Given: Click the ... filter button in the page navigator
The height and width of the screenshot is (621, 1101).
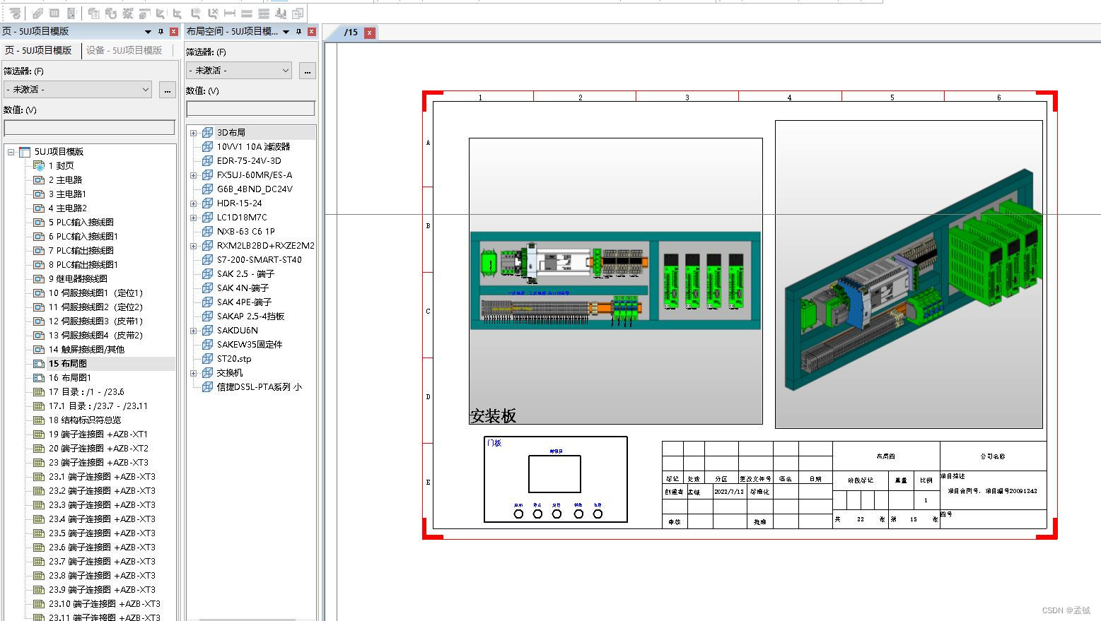Looking at the screenshot, I should (x=167, y=90).
